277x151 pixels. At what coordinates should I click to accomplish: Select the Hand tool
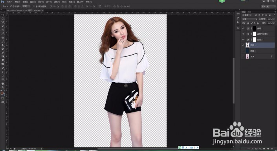(x=3, y=83)
